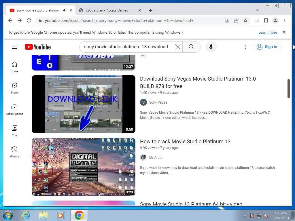Click the Chrome taskbar button
The height and width of the screenshot is (221, 295).
[x=79, y=215]
